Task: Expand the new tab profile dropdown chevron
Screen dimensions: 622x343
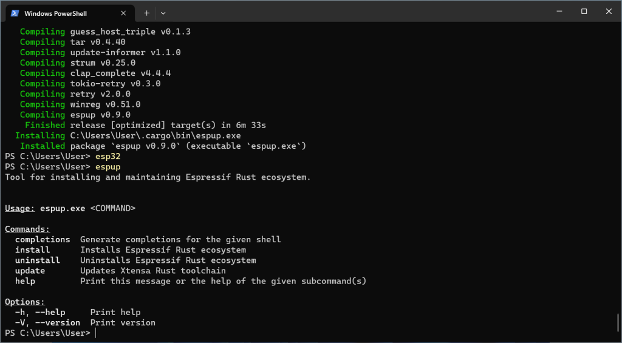Action: (163, 13)
